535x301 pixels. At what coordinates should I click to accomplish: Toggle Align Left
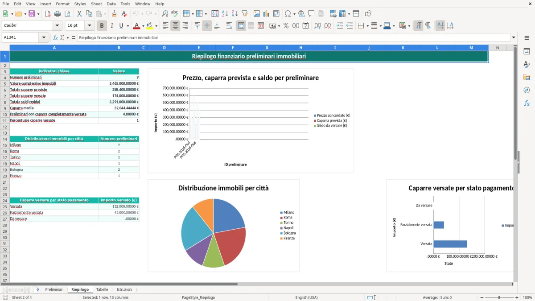165,26
